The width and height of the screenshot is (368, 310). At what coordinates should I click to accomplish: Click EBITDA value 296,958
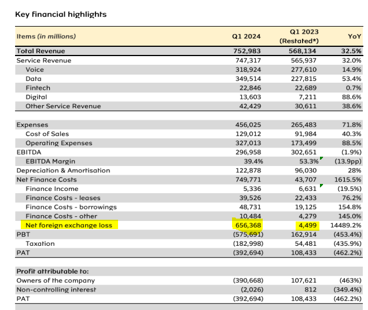pyautogui.click(x=248, y=152)
